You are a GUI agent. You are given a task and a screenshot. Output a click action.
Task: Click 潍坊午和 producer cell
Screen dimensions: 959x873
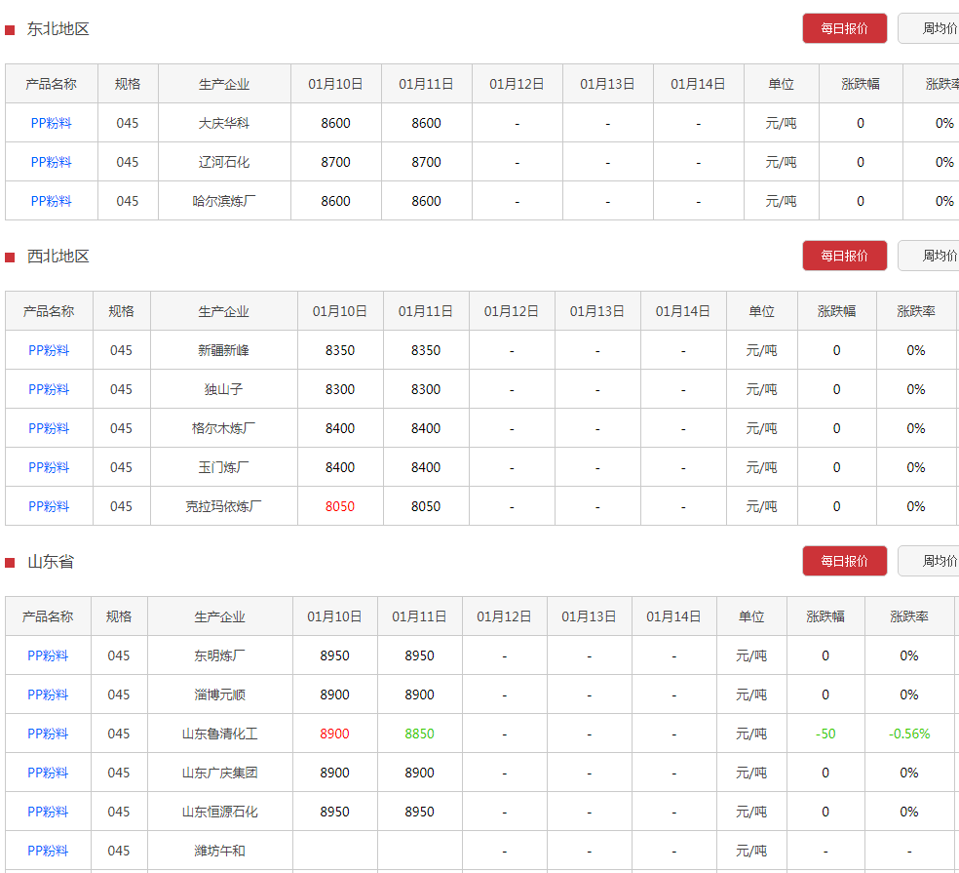tap(220, 851)
